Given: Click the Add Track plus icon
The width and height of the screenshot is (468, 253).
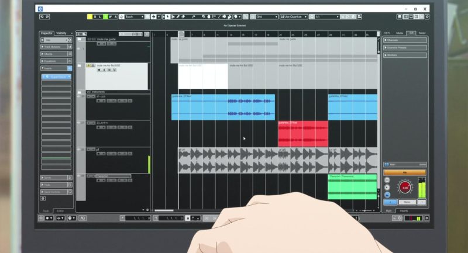Looking at the screenshot, I should coord(79,34).
